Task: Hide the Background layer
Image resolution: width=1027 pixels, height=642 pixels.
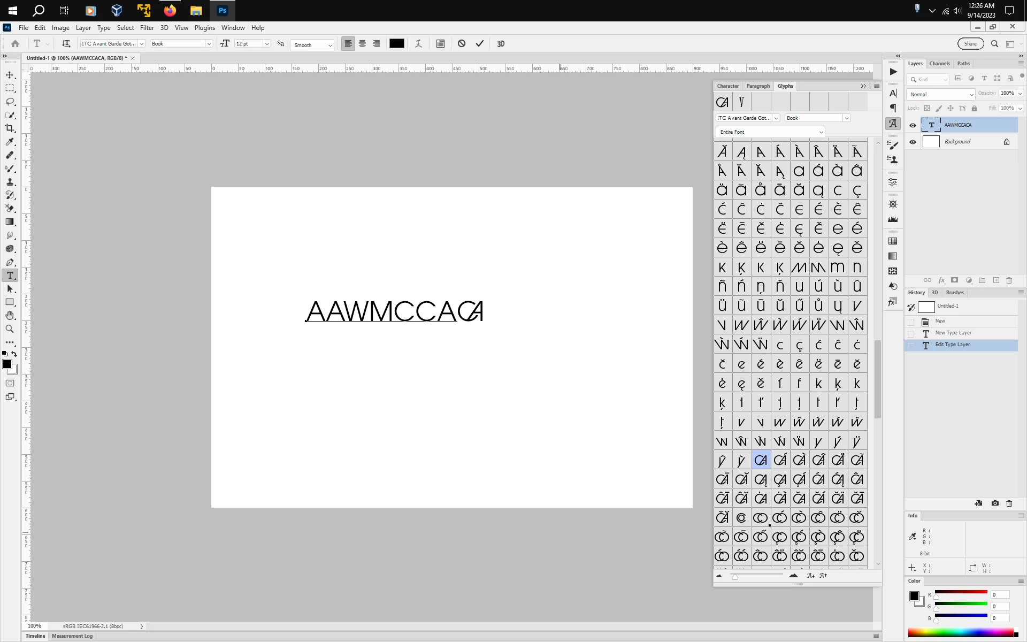Action: [x=913, y=142]
